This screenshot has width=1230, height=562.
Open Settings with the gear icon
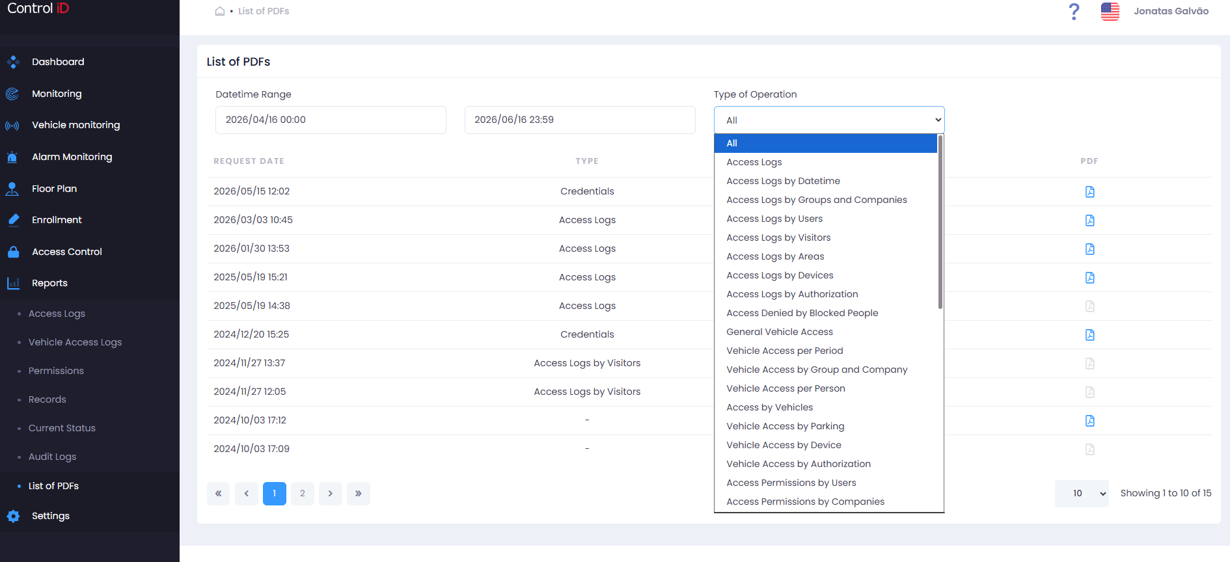[13, 516]
